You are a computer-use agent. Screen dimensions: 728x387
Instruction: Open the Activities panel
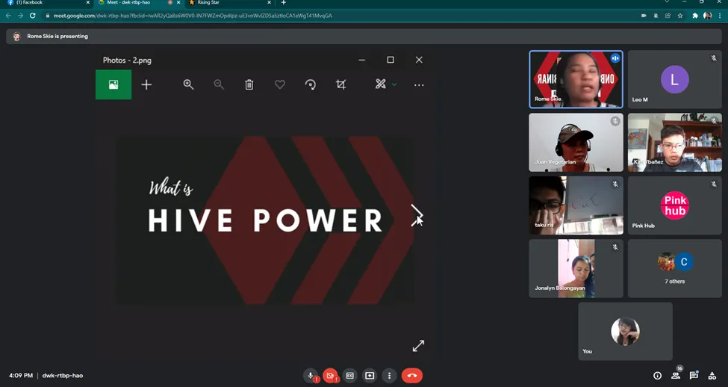pyautogui.click(x=712, y=375)
